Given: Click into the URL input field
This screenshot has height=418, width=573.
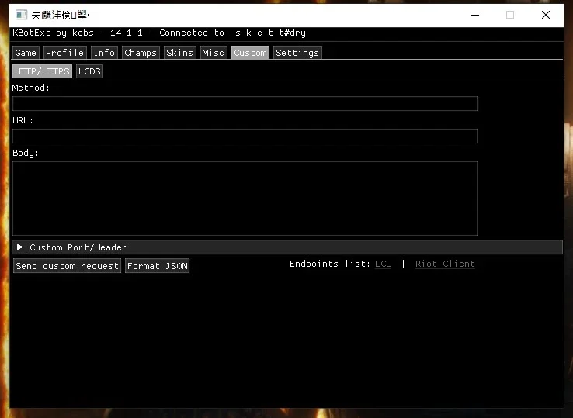Looking at the screenshot, I should pos(245,136).
